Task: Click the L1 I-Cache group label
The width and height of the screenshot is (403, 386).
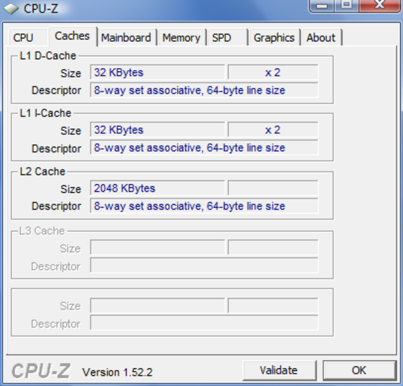Action: (46, 113)
